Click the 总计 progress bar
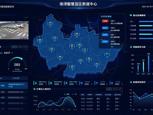 pyautogui.click(x=146, y=22)
